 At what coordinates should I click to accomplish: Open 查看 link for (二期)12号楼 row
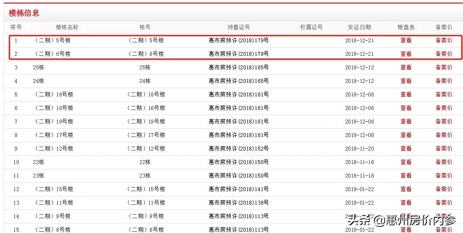click(406, 148)
